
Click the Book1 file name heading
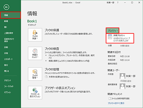[x=32, y=21]
